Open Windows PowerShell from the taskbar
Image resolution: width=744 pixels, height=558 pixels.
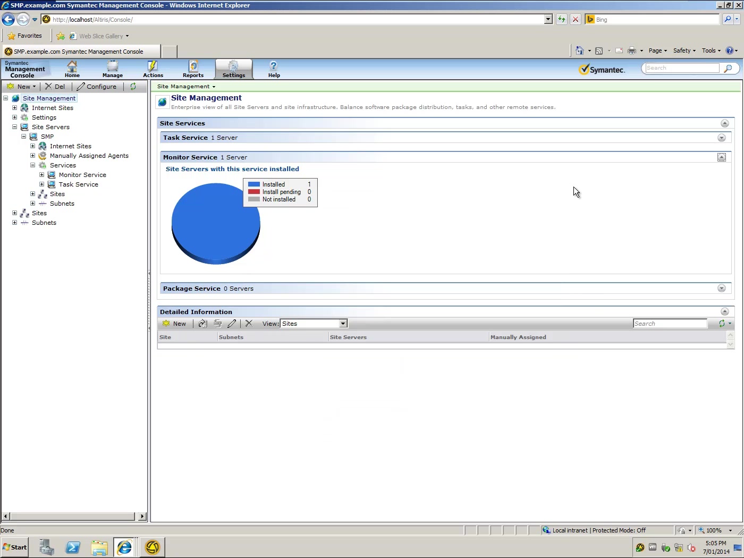point(73,547)
